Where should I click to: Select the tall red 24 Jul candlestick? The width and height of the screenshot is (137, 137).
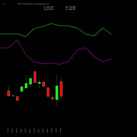tap(35, 77)
